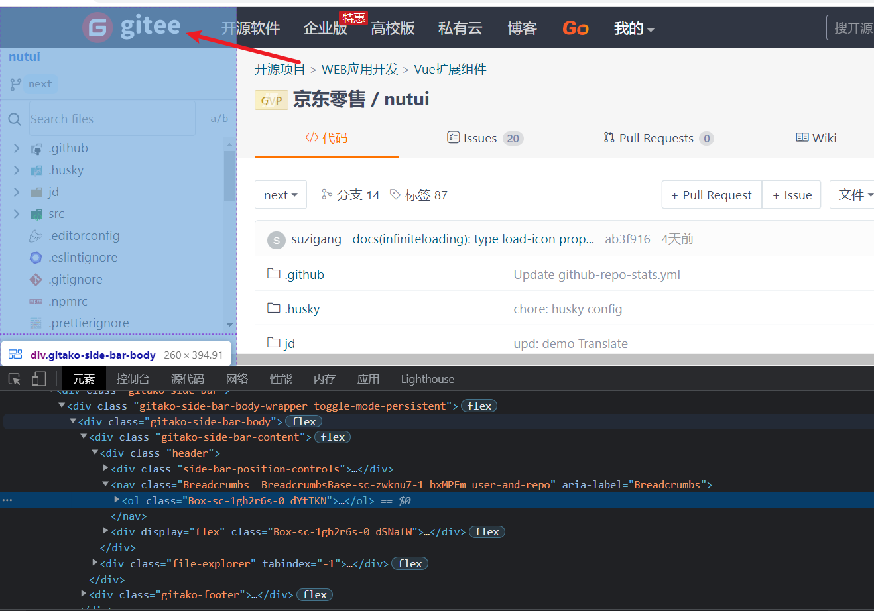Screen dimensions: 874x611
Task: Click the sidebar file tree scrollbar
Action: point(230,176)
